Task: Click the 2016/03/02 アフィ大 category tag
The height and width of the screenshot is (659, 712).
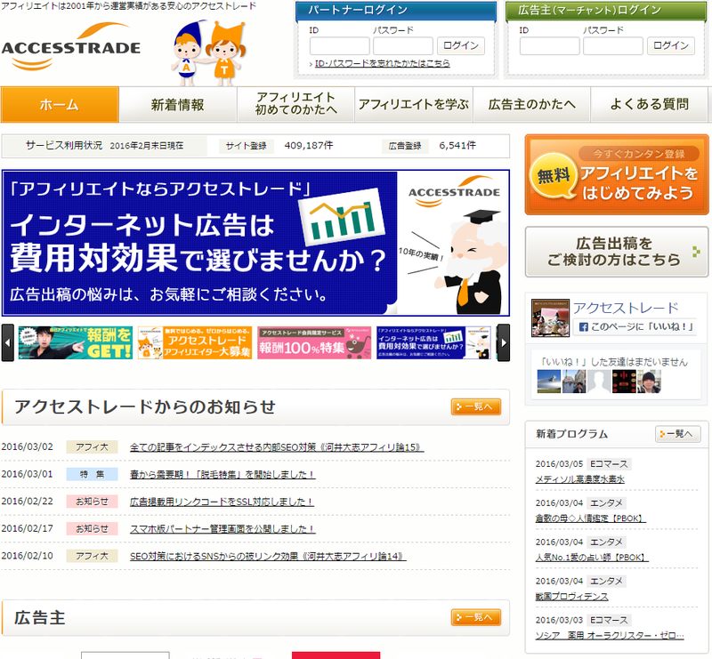Action: coord(93,447)
